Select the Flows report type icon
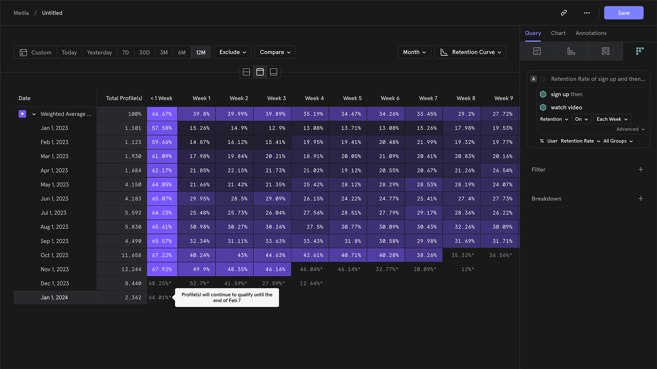657x369 pixels. click(605, 51)
